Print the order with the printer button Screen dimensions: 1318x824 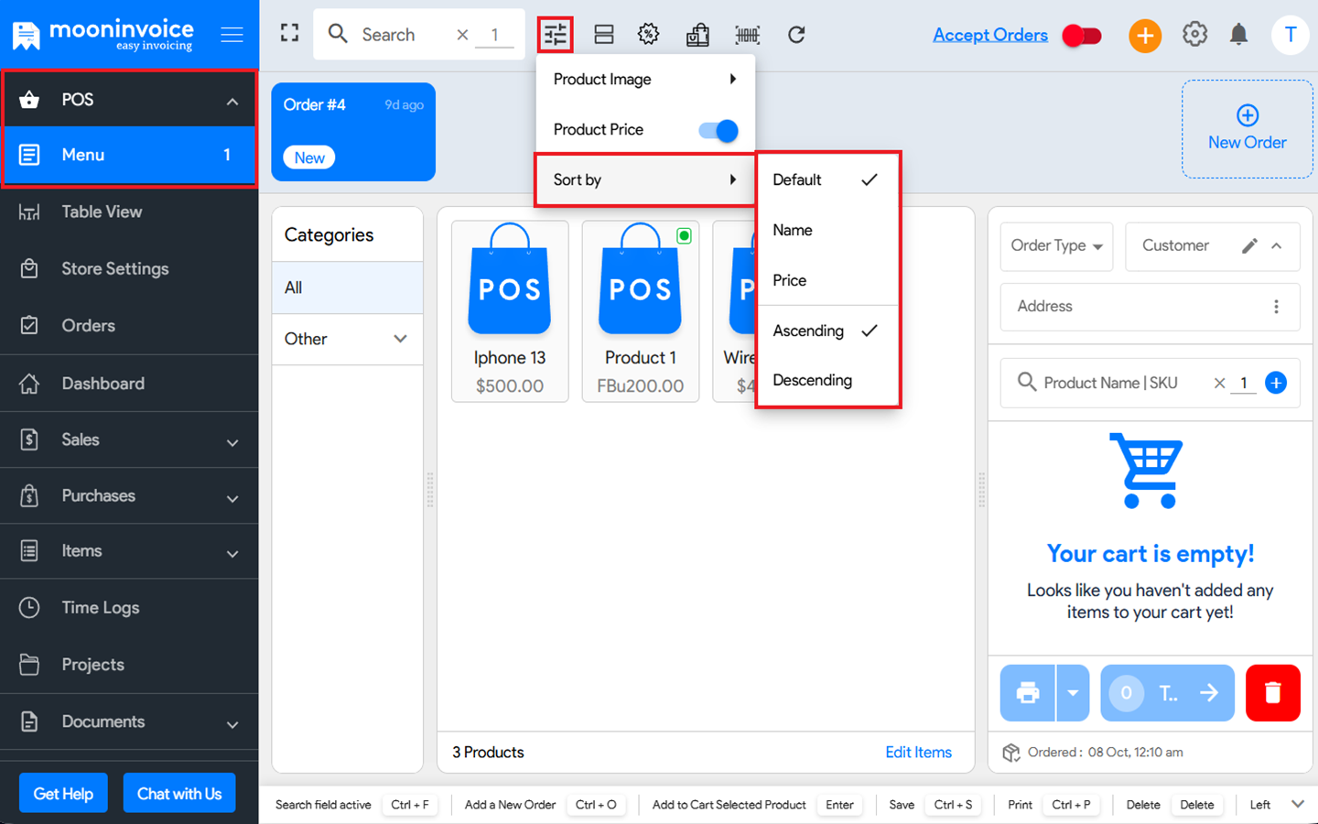point(1027,693)
